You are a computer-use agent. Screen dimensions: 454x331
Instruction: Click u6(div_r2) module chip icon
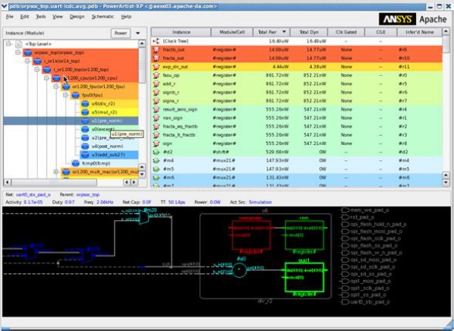tap(85, 104)
